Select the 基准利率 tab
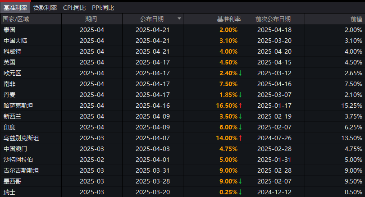This screenshot has height=197, width=365. (x=15, y=8)
